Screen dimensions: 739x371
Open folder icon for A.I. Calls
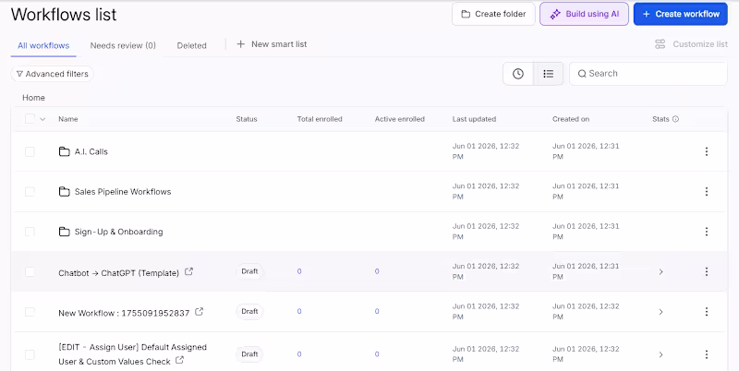tap(64, 151)
